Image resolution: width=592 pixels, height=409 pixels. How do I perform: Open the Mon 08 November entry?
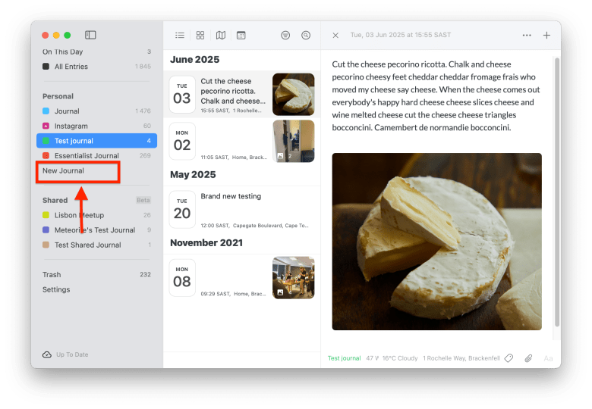[241, 278]
